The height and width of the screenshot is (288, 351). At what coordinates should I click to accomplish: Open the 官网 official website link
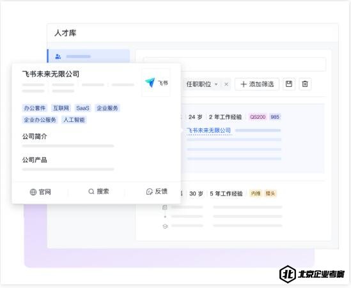coord(40,192)
